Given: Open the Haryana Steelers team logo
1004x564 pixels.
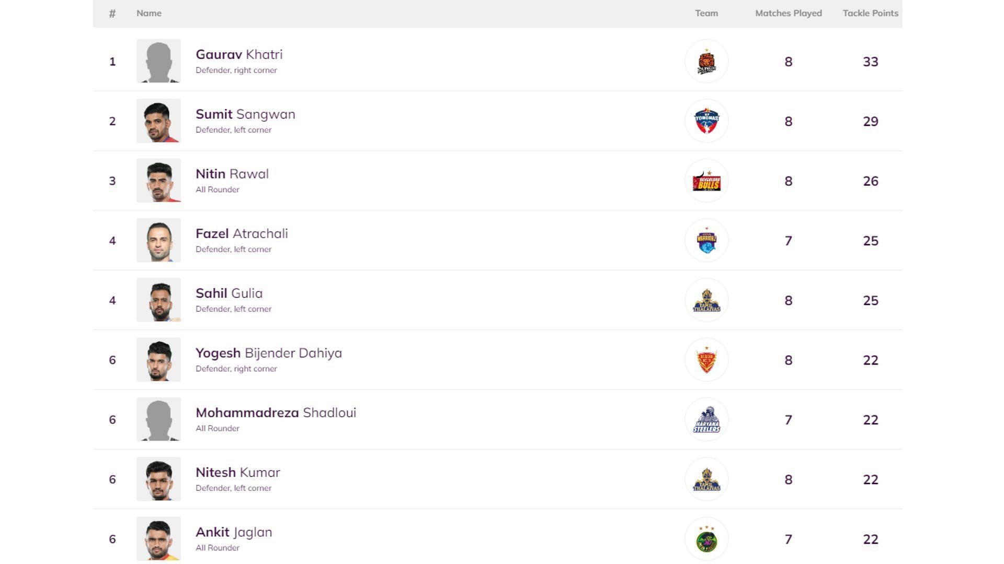Looking at the screenshot, I should [706, 420].
